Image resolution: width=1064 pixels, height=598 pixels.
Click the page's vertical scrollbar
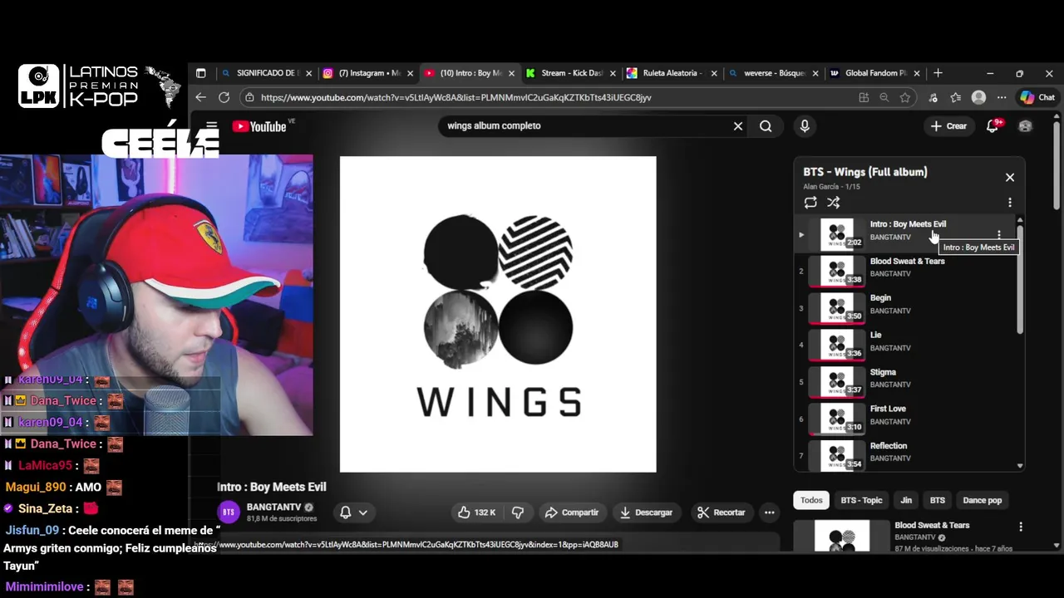pyautogui.click(x=1057, y=166)
